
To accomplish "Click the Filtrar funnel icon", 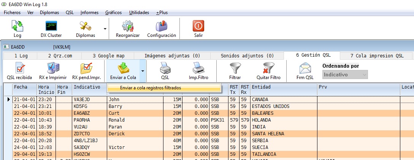I will [235, 71].
